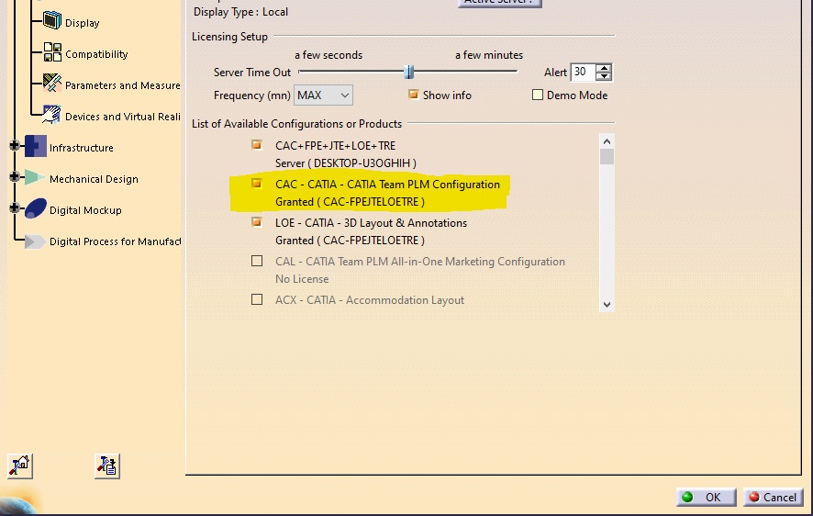
Task: Click the dump parameter values icon
Action: (x=107, y=466)
